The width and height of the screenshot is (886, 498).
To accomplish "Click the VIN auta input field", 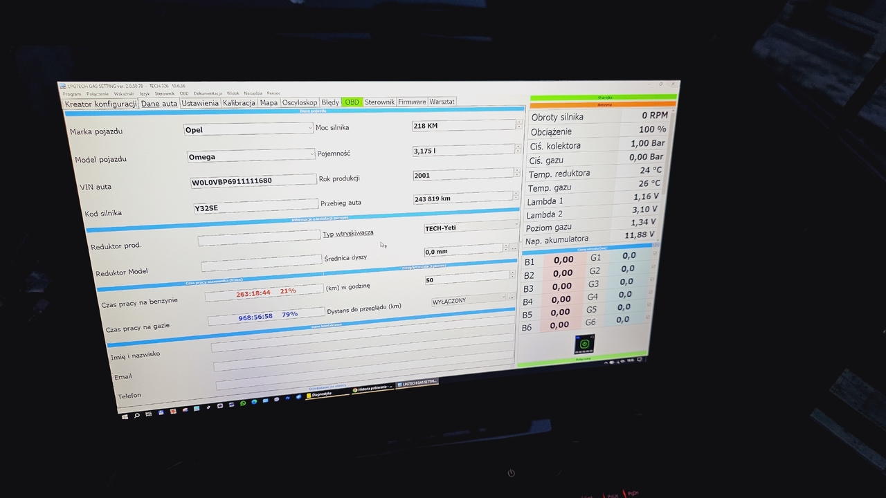I will tap(252, 181).
